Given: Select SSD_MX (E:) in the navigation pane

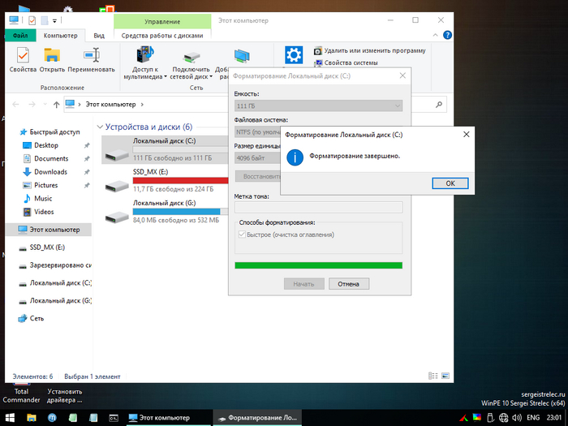Looking at the screenshot, I should pos(47,247).
